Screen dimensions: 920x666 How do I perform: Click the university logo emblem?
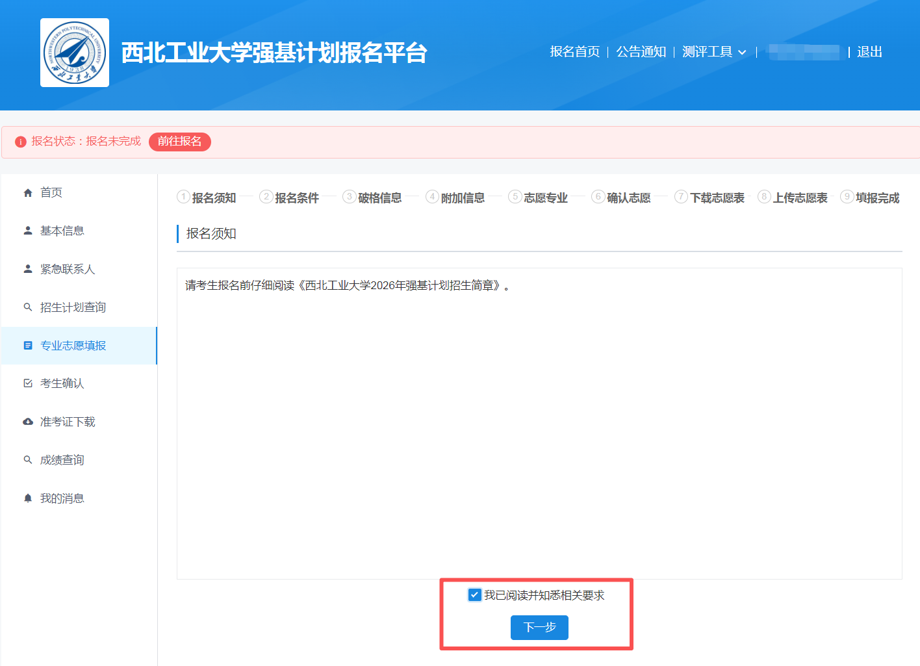pos(75,53)
